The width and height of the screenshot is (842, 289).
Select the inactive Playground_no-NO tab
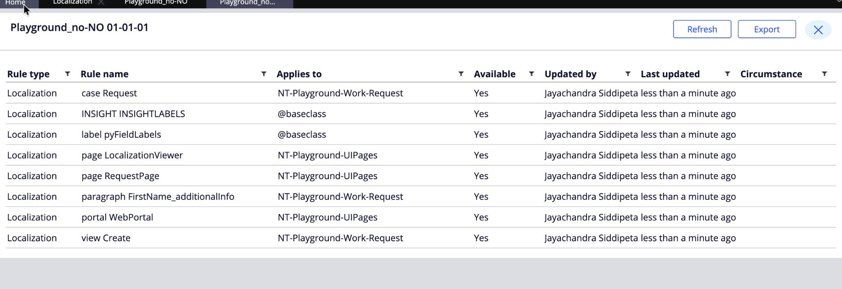tap(156, 2)
